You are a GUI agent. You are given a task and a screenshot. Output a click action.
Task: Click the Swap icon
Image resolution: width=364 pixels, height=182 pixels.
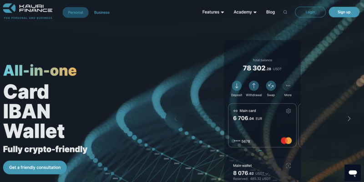[x=271, y=86]
